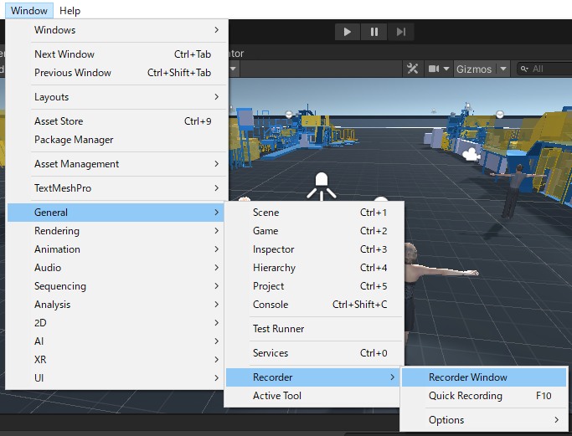Open the Gizmos dropdown arrow
The image size is (572, 436).
pyautogui.click(x=503, y=69)
